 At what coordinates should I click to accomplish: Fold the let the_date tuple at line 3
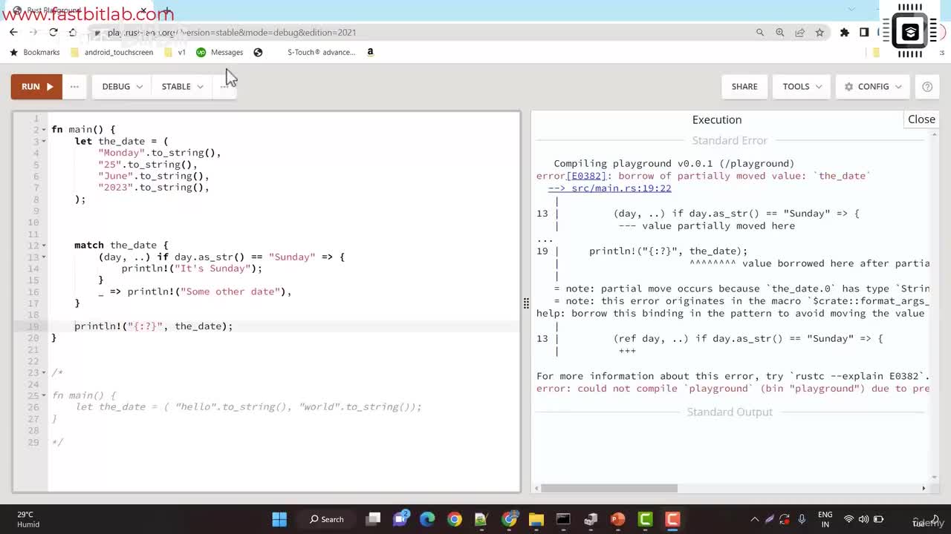pos(44,141)
